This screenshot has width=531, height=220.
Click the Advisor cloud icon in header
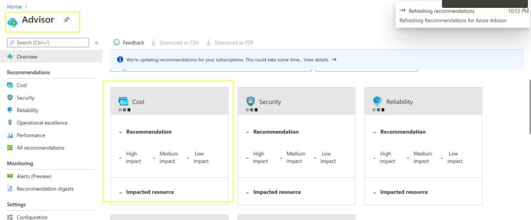pos(12,22)
